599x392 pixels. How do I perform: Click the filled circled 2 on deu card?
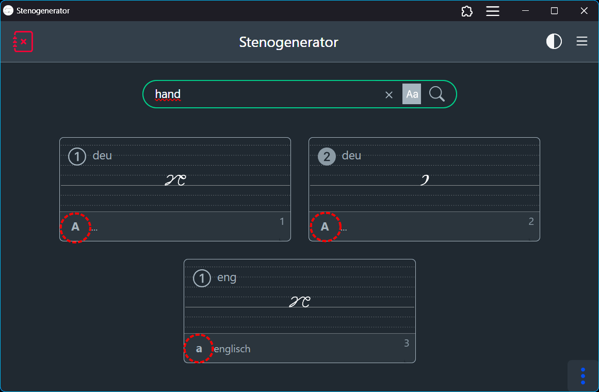[x=326, y=156]
